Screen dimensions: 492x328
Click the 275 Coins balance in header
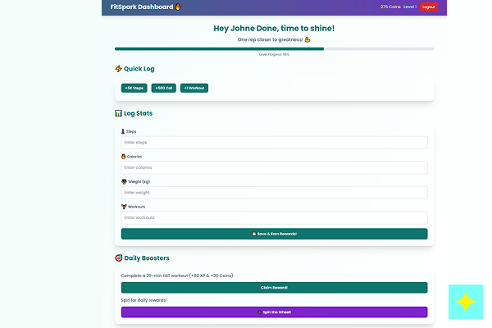click(x=389, y=7)
